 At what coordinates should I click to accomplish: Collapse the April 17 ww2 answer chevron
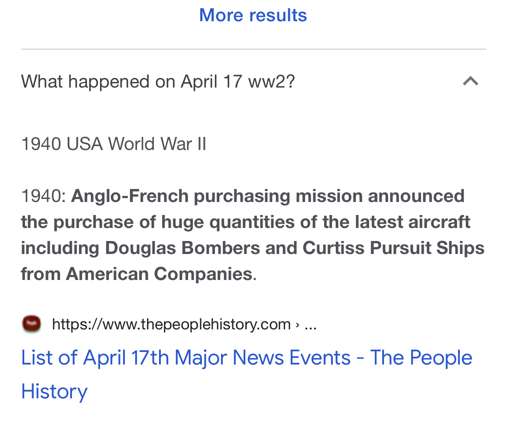[470, 81]
